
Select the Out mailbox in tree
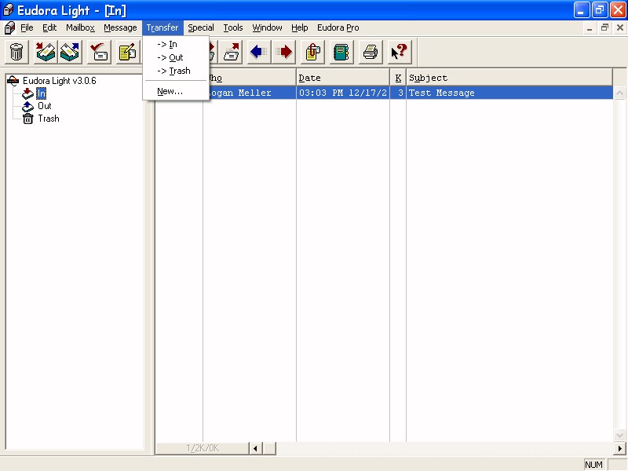point(45,106)
